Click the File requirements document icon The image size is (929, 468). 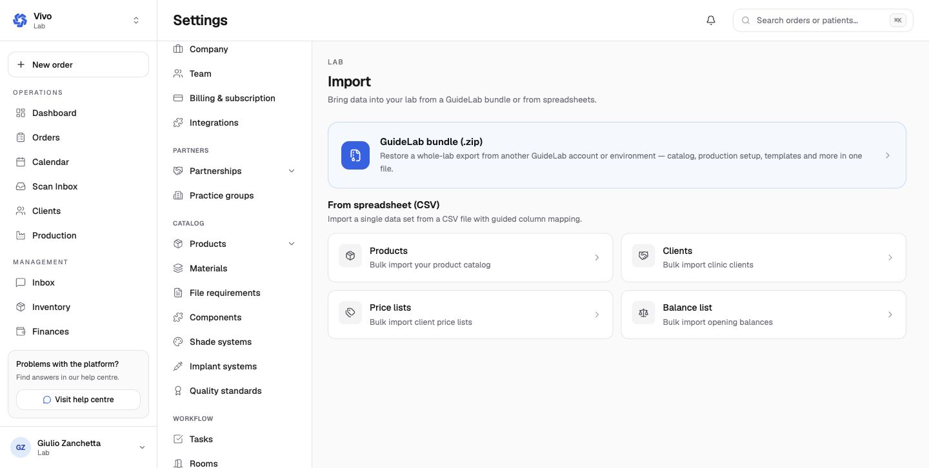[178, 293]
